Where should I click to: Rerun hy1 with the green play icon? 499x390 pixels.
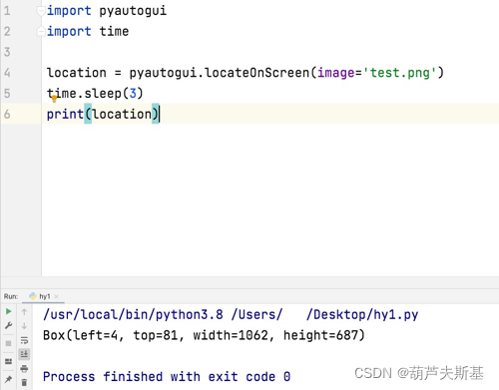click(x=9, y=311)
